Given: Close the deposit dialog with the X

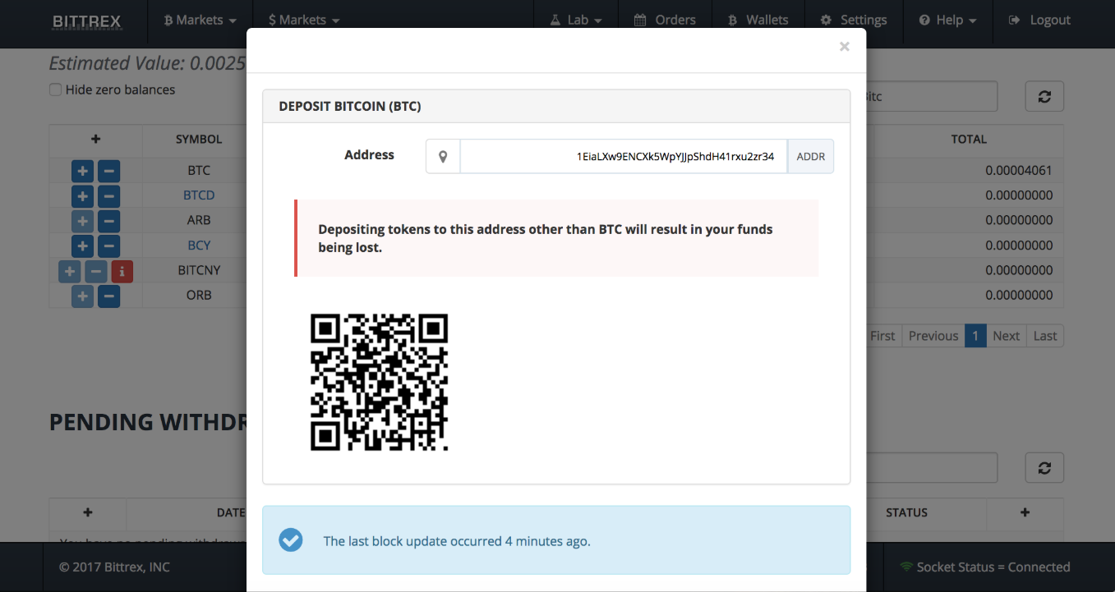Looking at the screenshot, I should pyautogui.click(x=845, y=47).
